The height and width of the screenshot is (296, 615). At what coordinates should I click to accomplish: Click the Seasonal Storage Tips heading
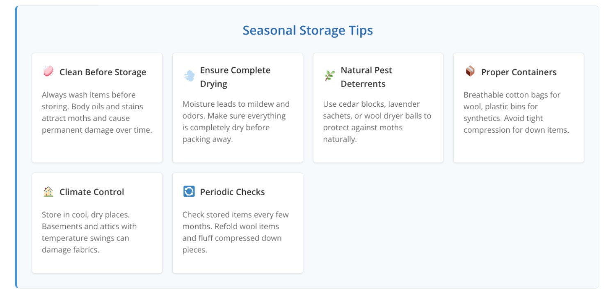point(307,30)
